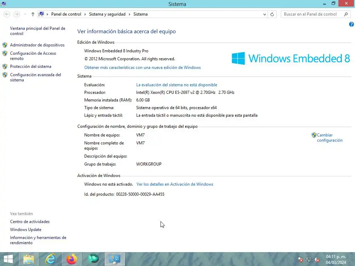Open address bar history dropdown

pyautogui.click(x=265, y=15)
